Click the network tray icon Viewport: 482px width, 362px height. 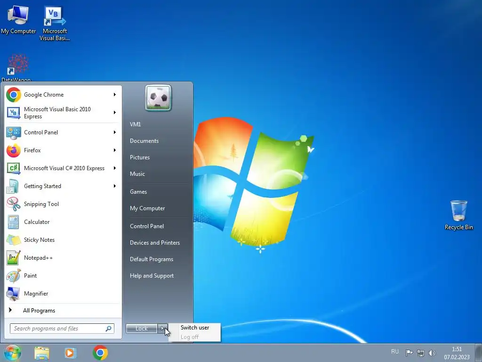[x=421, y=353]
